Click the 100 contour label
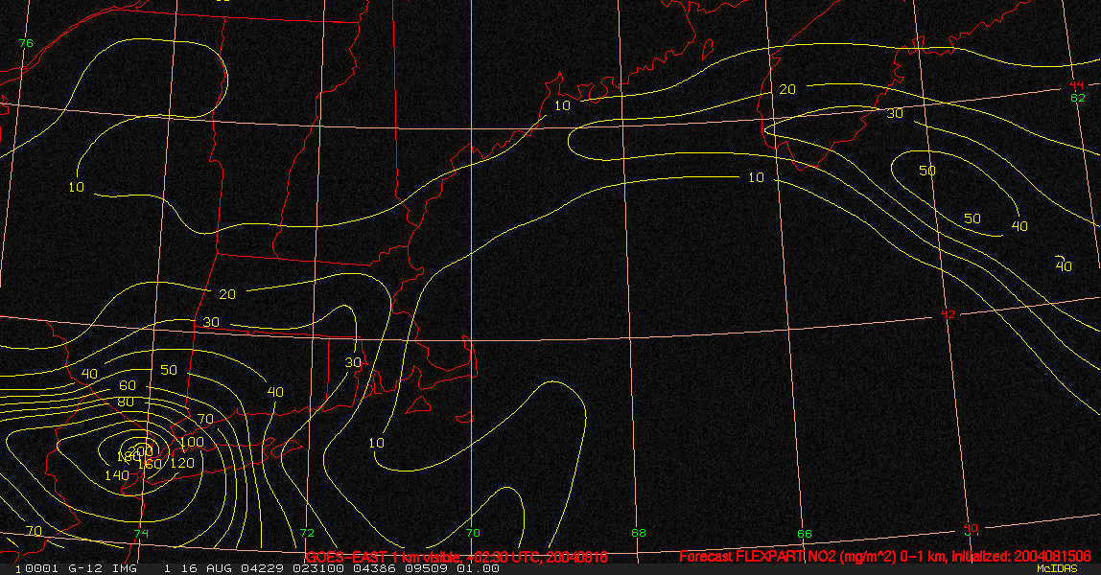This screenshot has height=575, width=1101. (192, 443)
